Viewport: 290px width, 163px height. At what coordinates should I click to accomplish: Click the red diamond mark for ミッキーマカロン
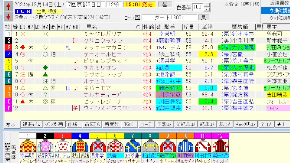coord(23,47)
